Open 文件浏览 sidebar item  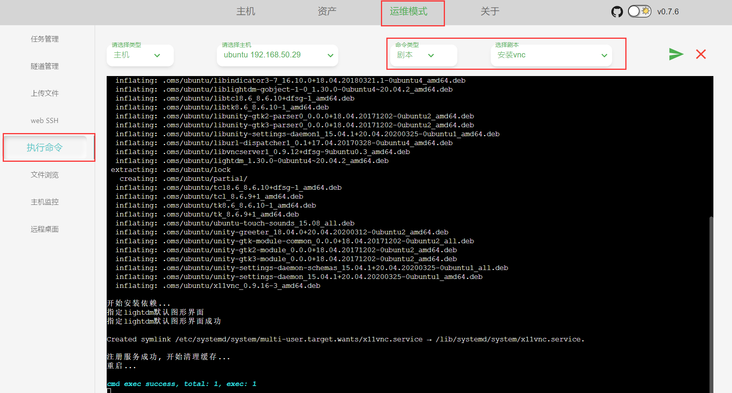(45, 175)
